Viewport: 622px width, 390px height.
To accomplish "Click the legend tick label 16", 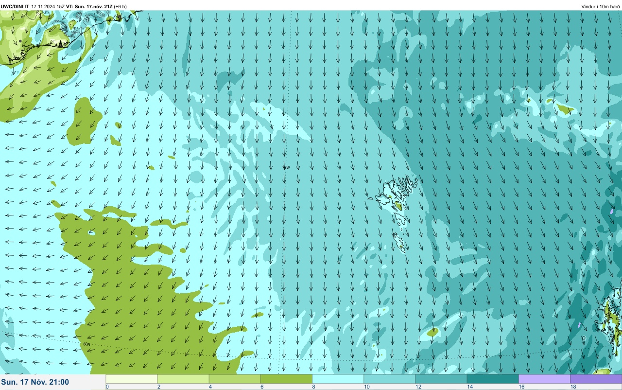I will (521, 387).
